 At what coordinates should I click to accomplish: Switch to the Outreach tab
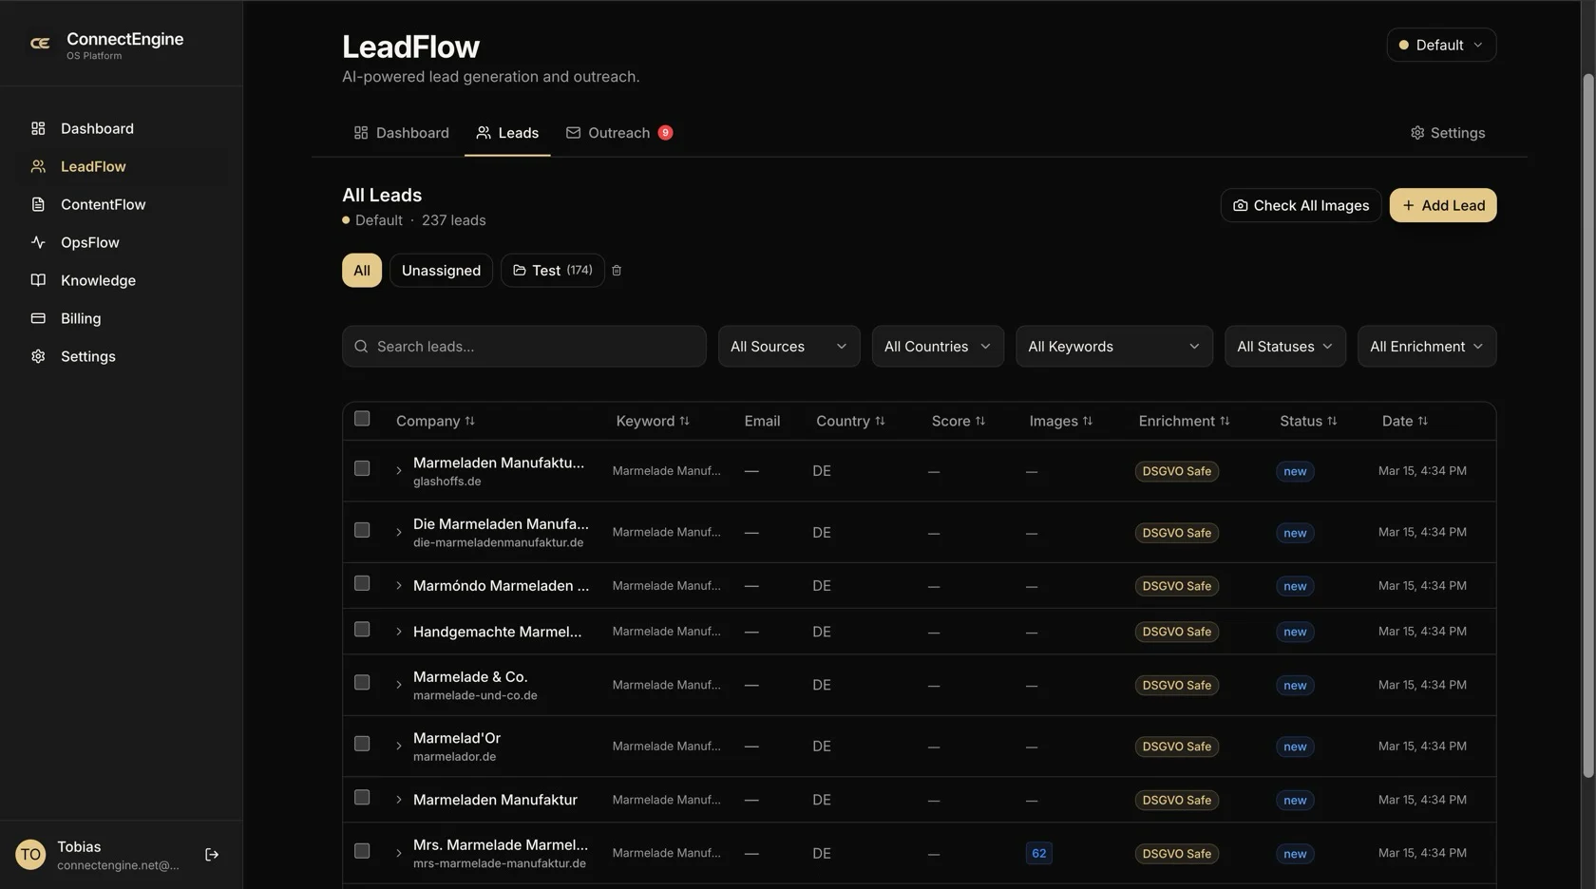coord(618,133)
